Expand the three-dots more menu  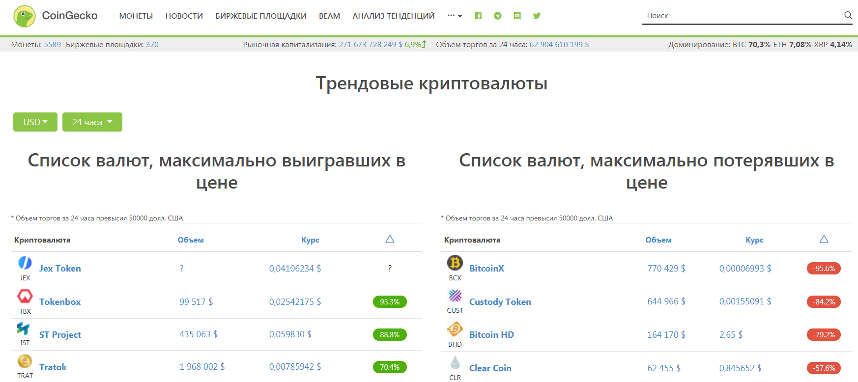[x=455, y=16]
